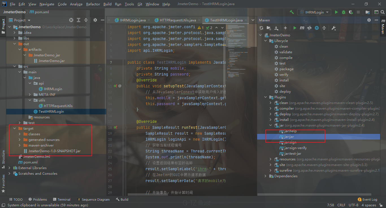Open the TODO tool window
The image size is (386, 208).
coord(16,200)
